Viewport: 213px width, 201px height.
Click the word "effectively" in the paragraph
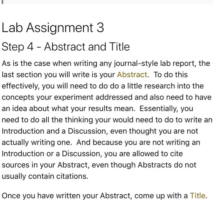point(20,86)
